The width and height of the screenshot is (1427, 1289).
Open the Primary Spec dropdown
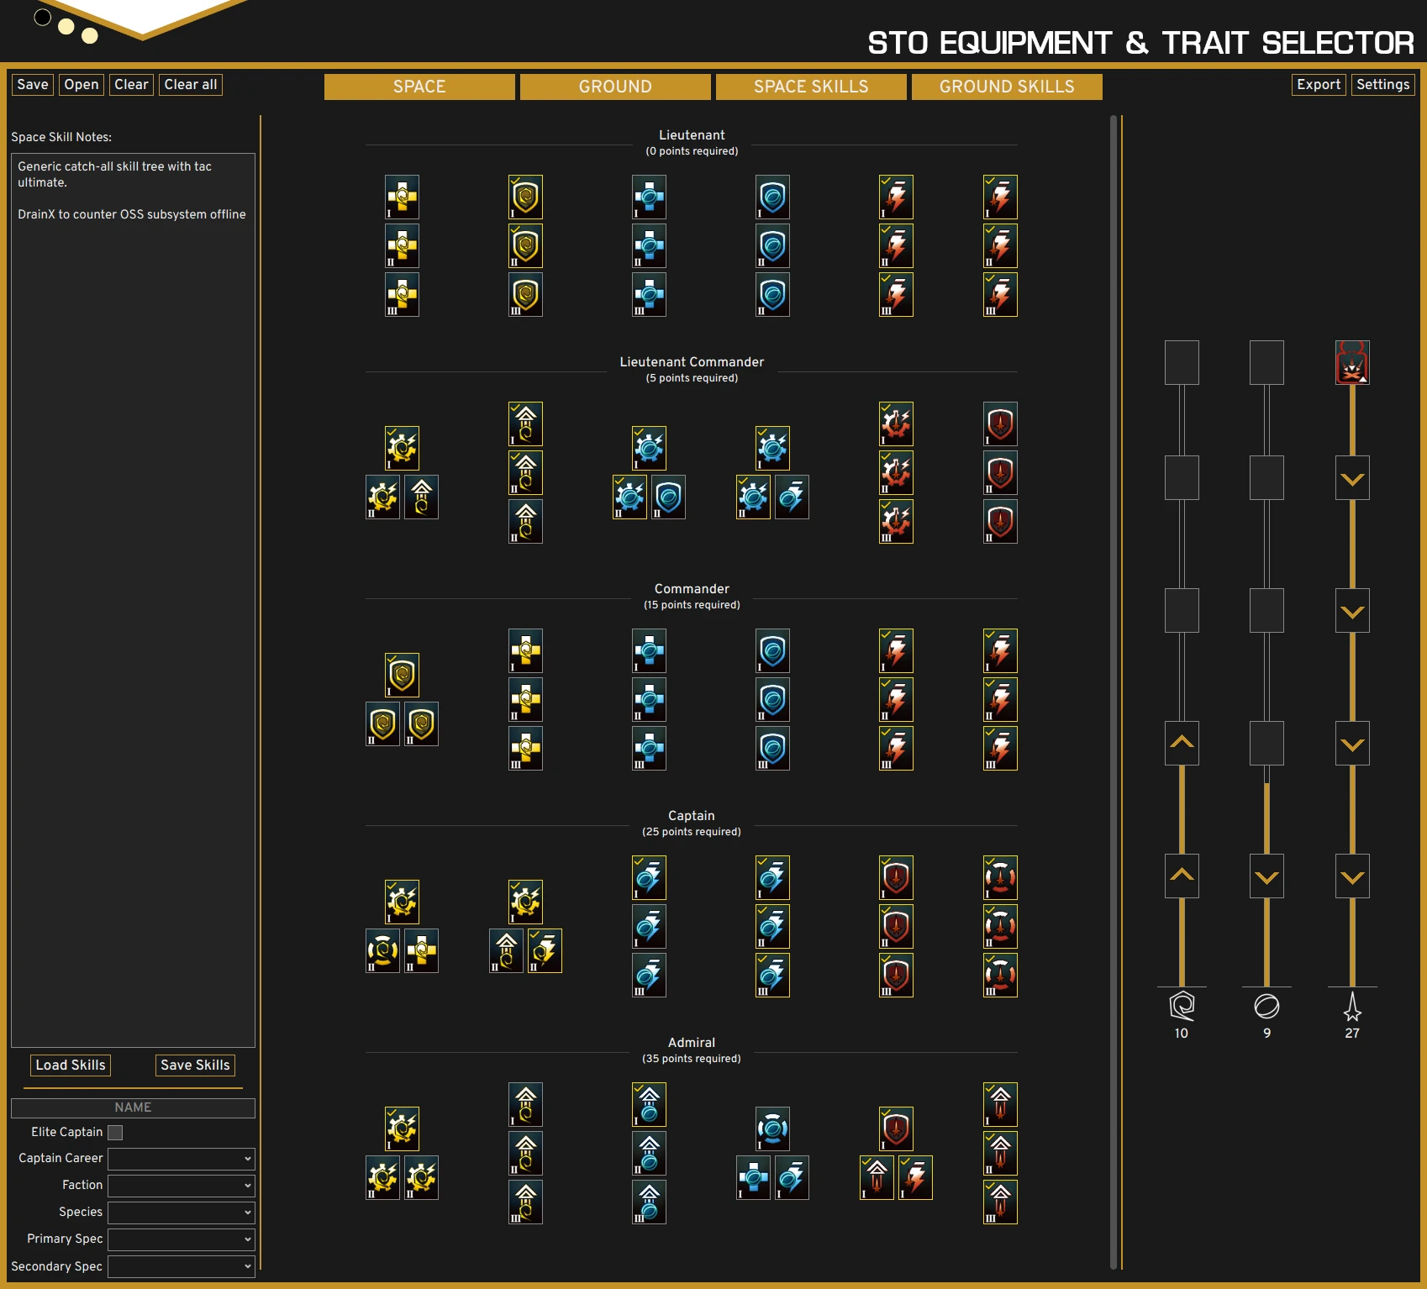(180, 1239)
